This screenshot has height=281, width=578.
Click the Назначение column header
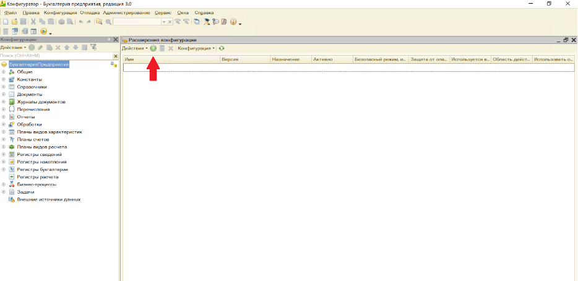pyautogui.click(x=291, y=59)
